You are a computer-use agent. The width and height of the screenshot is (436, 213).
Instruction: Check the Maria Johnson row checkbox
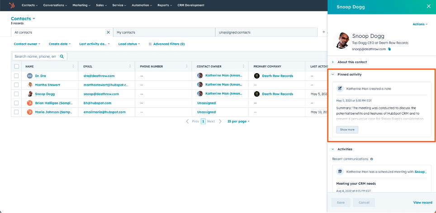click(x=16, y=112)
